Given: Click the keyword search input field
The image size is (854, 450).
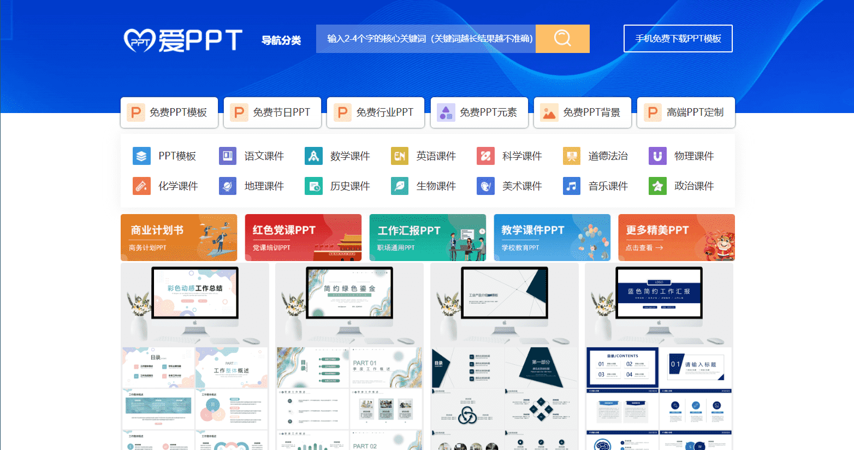Looking at the screenshot, I should pos(426,39).
